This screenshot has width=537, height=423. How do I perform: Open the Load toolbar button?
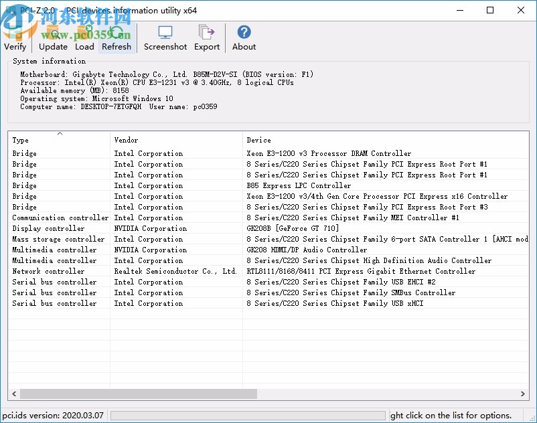(x=84, y=38)
